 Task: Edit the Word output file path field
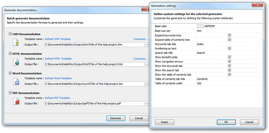95,84
